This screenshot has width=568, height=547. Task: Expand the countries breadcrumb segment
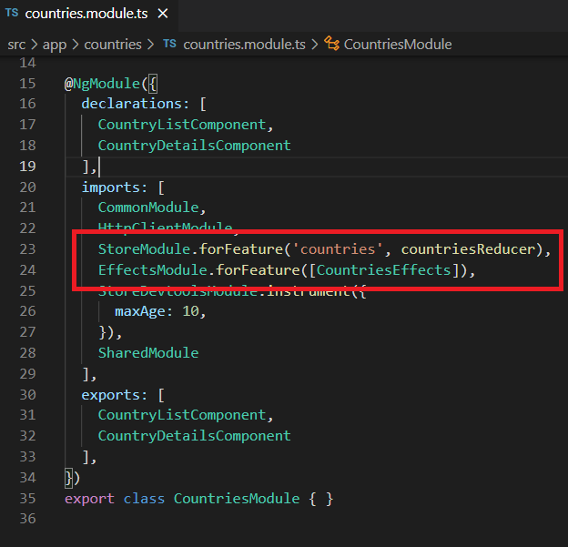(113, 44)
